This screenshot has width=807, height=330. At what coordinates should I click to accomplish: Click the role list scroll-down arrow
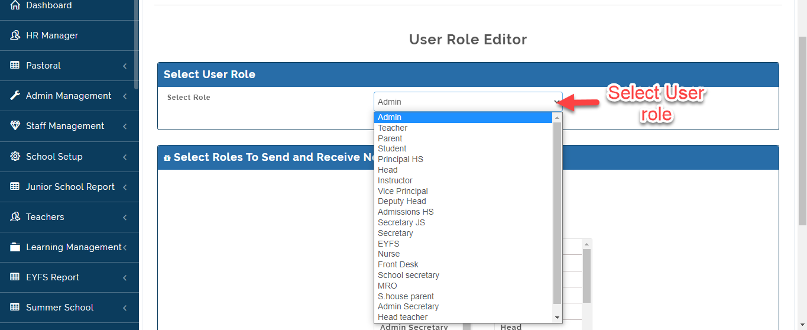(557, 318)
